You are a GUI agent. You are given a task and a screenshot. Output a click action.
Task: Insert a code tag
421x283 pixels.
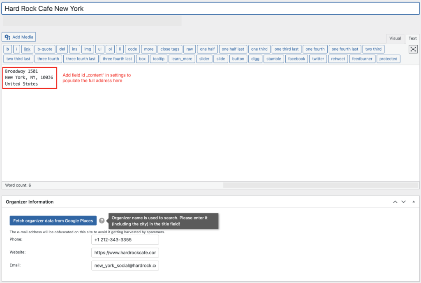click(132, 49)
